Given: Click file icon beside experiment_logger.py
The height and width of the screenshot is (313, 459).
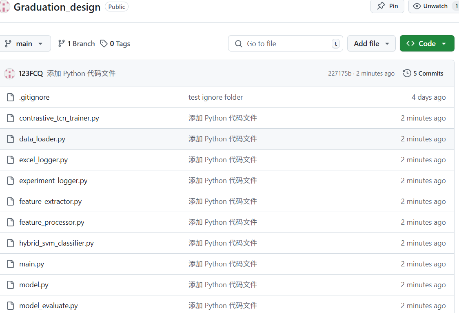Looking at the screenshot, I should [10, 181].
